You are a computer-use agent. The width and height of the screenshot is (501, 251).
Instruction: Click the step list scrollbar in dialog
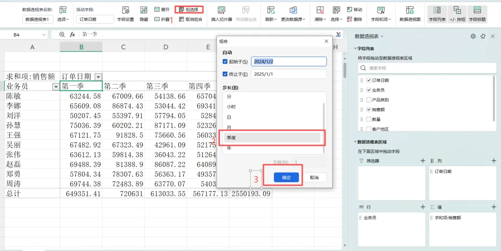(324, 128)
